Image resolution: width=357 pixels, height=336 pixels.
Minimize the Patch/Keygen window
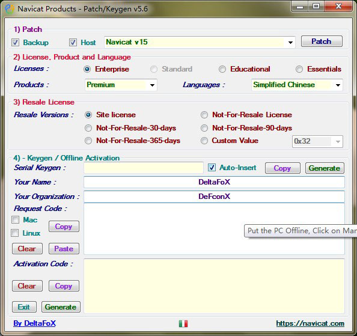(x=300, y=7)
